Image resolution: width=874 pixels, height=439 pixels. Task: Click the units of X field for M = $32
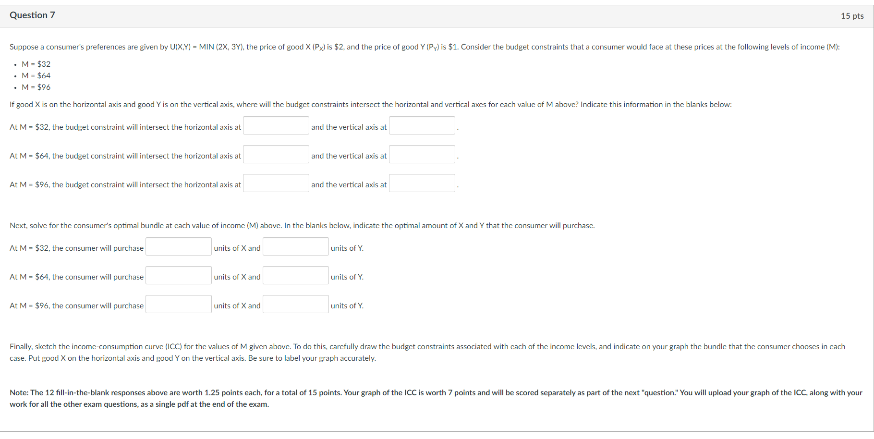coord(178,246)
